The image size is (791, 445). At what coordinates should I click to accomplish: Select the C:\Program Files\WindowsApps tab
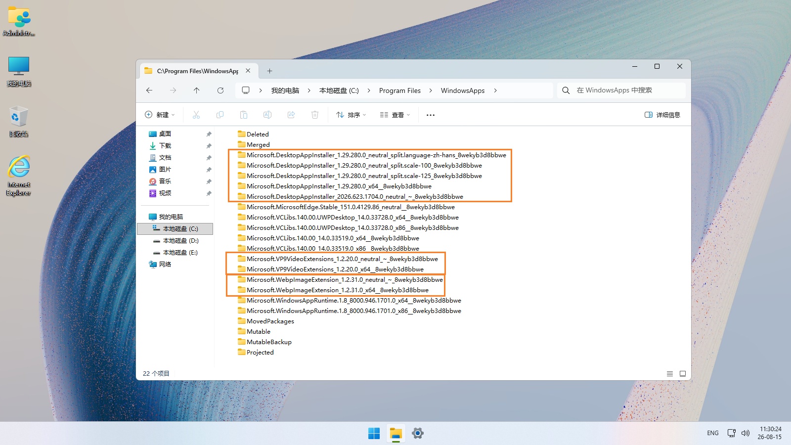198,71
